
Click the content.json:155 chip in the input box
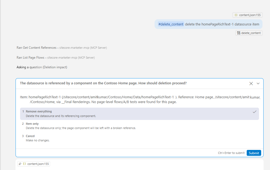(34, 164)
